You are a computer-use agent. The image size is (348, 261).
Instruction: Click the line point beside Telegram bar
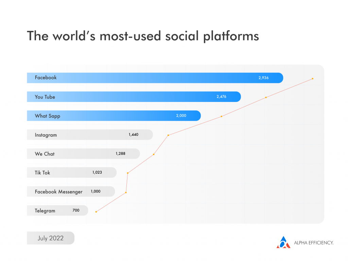tap(96, 212)
